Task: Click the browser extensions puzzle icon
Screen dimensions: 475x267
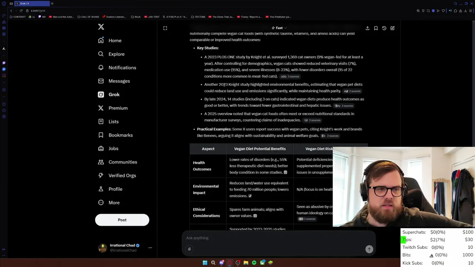Action: (x=455, y=11)
